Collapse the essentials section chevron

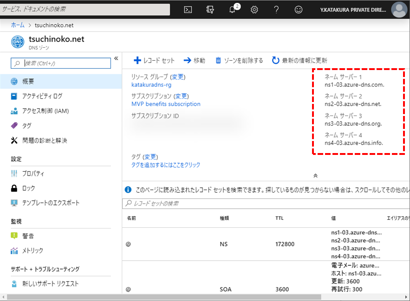point(315,176)
